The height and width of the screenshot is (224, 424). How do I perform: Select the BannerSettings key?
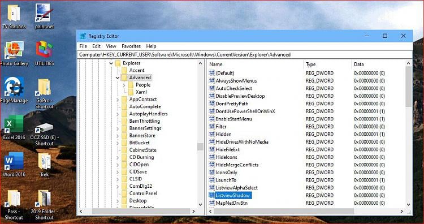[145, 128]
